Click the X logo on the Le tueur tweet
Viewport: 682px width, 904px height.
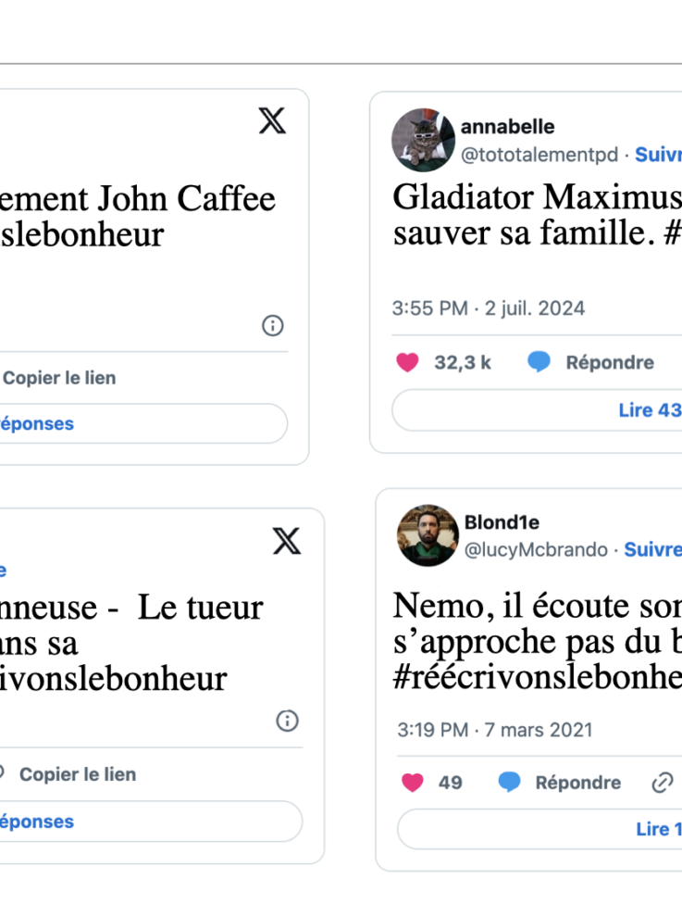click(x=287, y=541)
